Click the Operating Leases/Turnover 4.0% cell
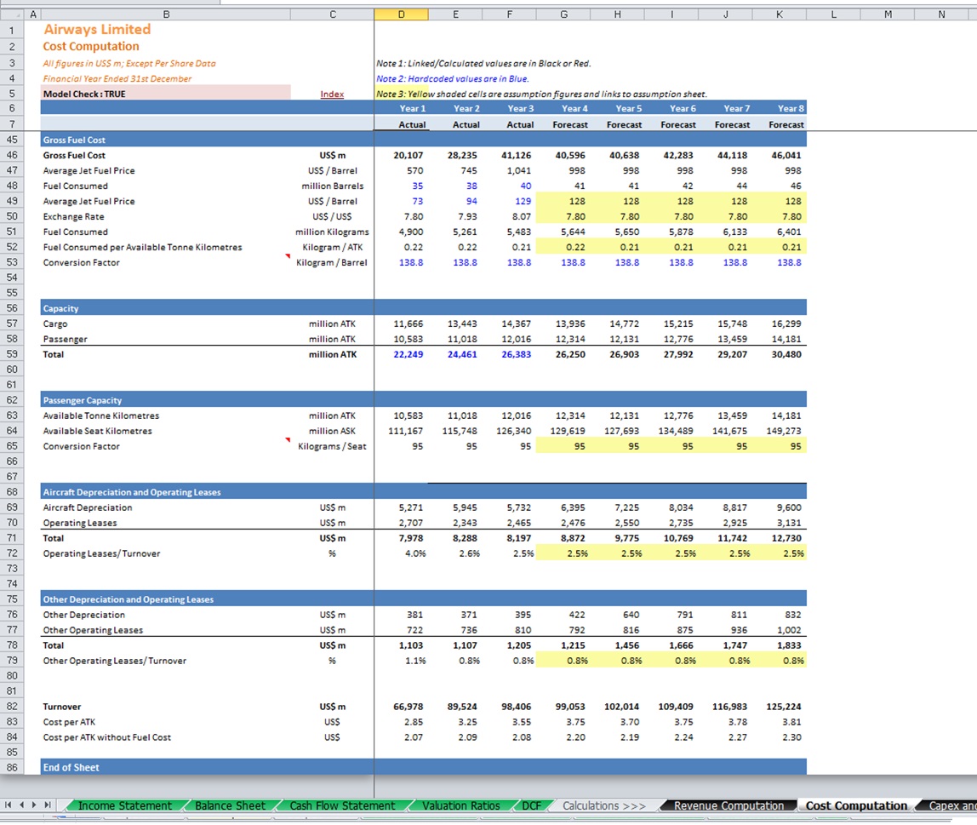The height and width of the screenshot is (825, 977). click(415, 553)
